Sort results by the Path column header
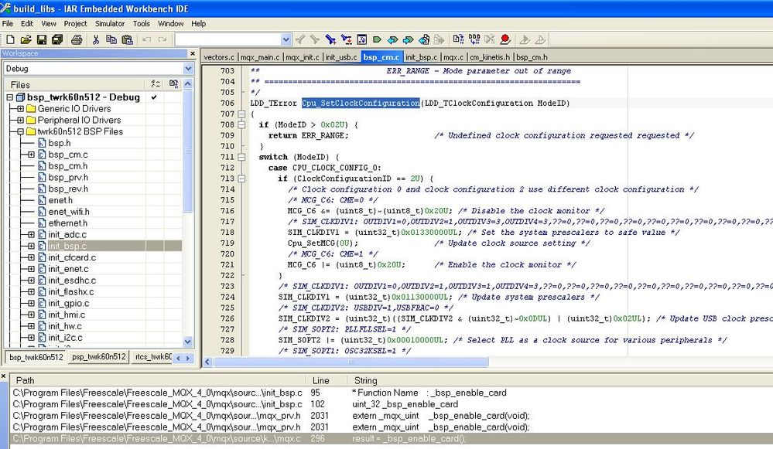The height and width of the screenshot is (449, 773). click(x=158, y=380)
